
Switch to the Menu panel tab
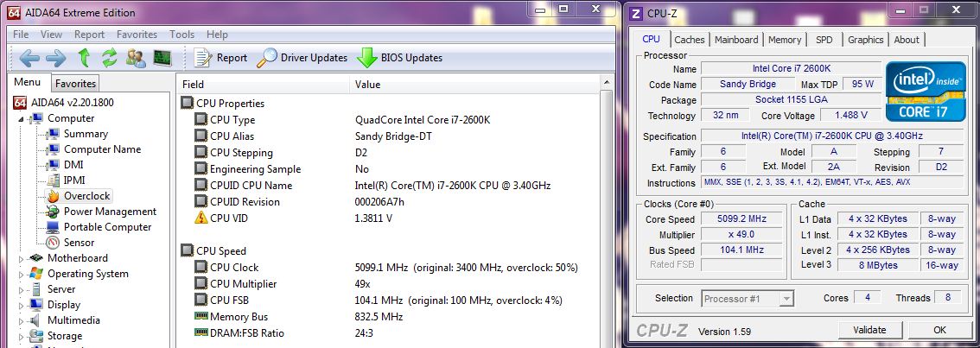point(28,83)
